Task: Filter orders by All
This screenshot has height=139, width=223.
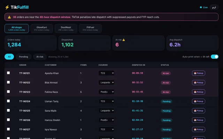Action: click(9, 57)
